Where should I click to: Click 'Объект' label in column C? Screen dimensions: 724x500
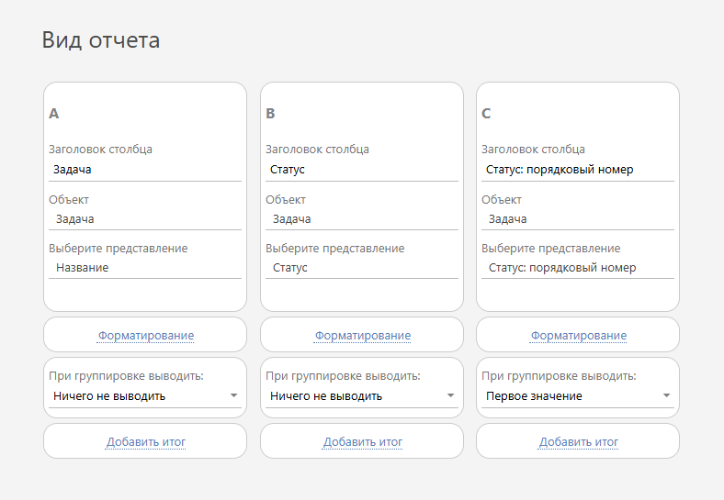pyautogui.click(x=502, y=200)
